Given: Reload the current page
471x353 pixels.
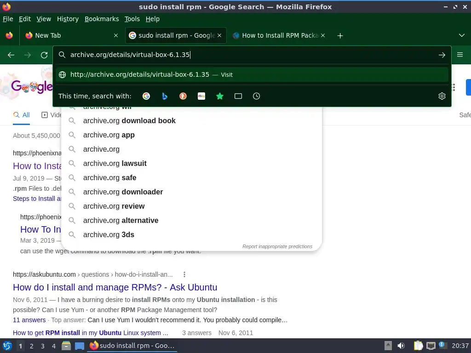Looking at the screenshot, I should point(44,55).
